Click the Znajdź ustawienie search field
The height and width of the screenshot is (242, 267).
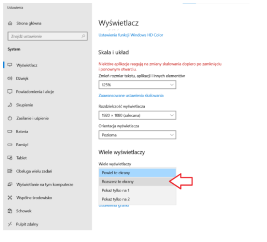(48, 36)
